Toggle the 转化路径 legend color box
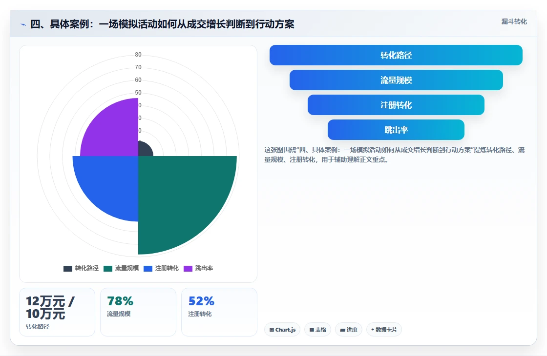Viewport: 547px width, 356px height. pos(68,269)
